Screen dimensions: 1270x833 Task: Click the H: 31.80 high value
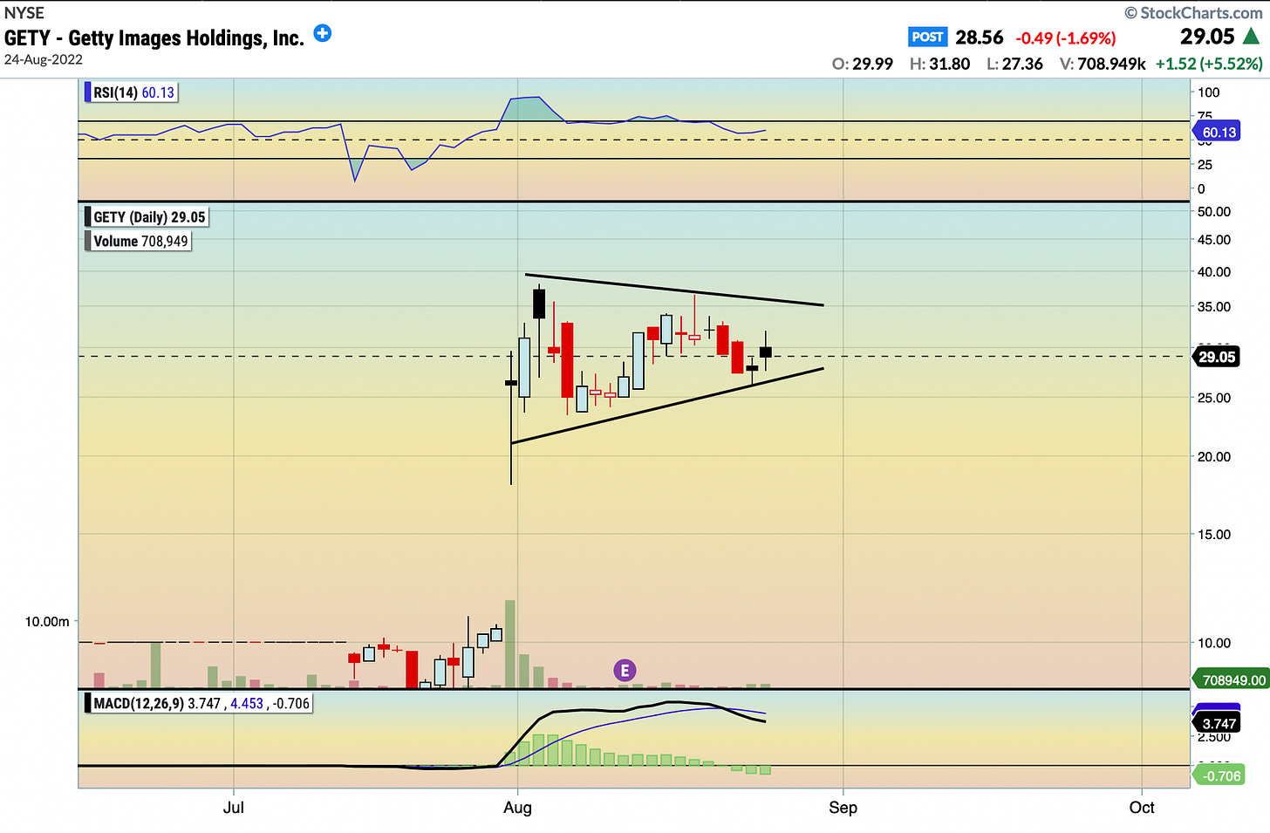pyautogui.click(x=939, y=64)
